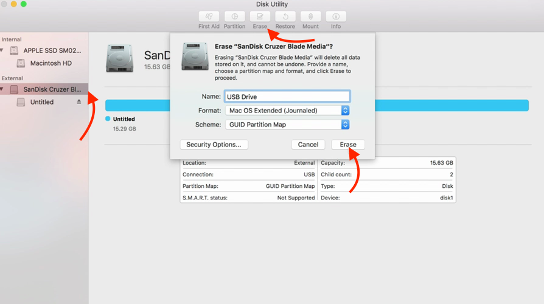544x304 pixels.
Task: Open the Scheme dropdown menu
Action: 345,125
